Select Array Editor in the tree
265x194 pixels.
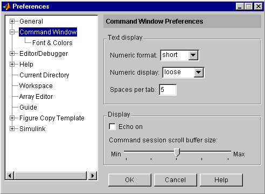point(36,97)
